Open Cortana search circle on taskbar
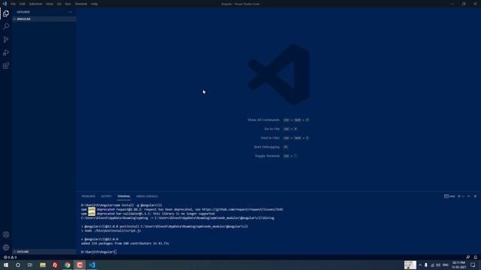This screenshot has width=481, height=270. [18, 265]
